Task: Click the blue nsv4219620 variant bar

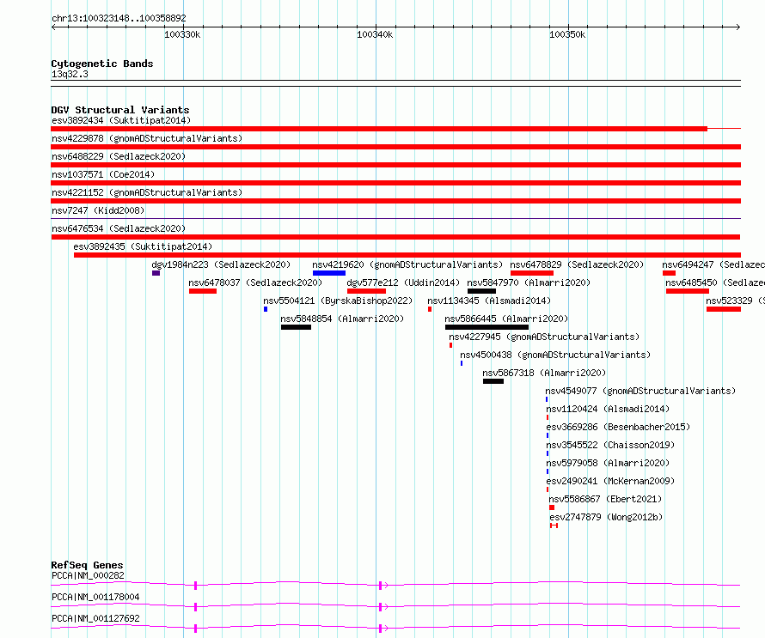Action: pyautogui.click(x=329, y=273)
